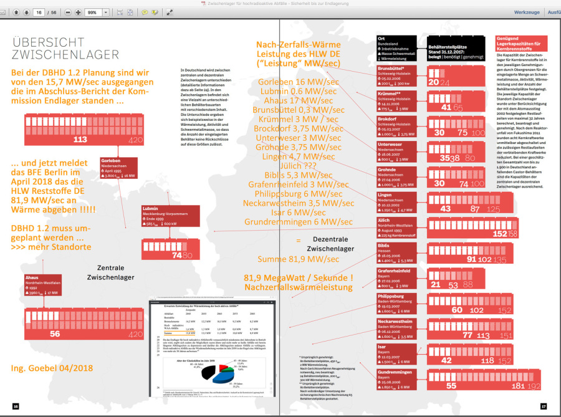This screenshot has height=417, width=561.
Task: Switch to read mode with the expand-arrows icon
Action: tap(170, 12)
